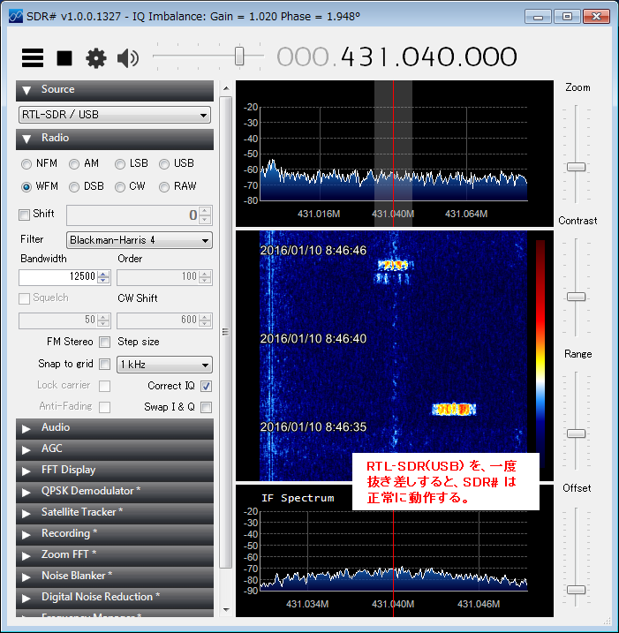Select LSB demodulation mode
This screenshot has width=619, height=633.
click(120, 164)
